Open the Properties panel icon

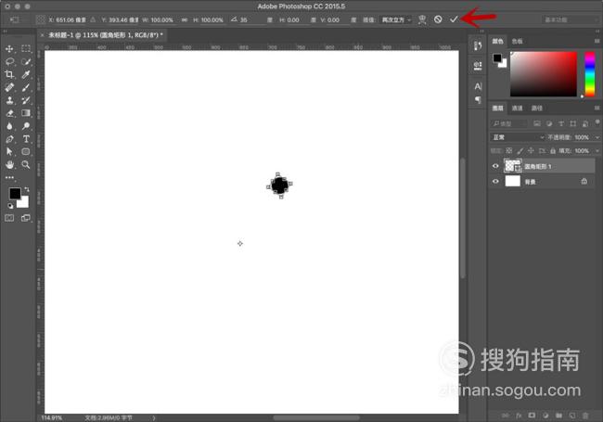(478, 66)
